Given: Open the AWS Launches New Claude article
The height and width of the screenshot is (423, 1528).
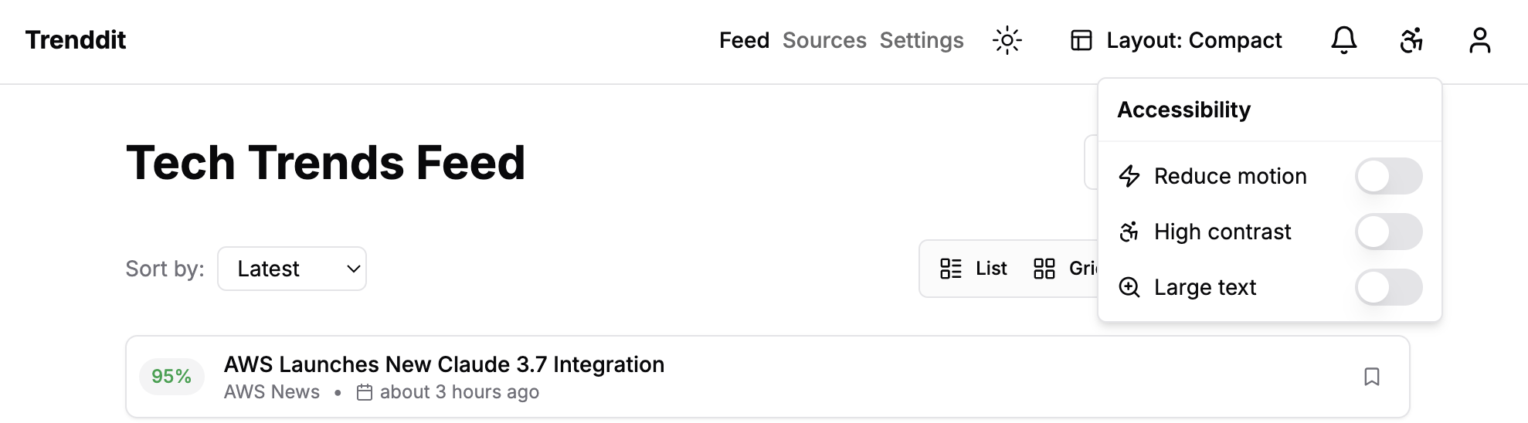Looking at the screenshot, I should 443,364.
